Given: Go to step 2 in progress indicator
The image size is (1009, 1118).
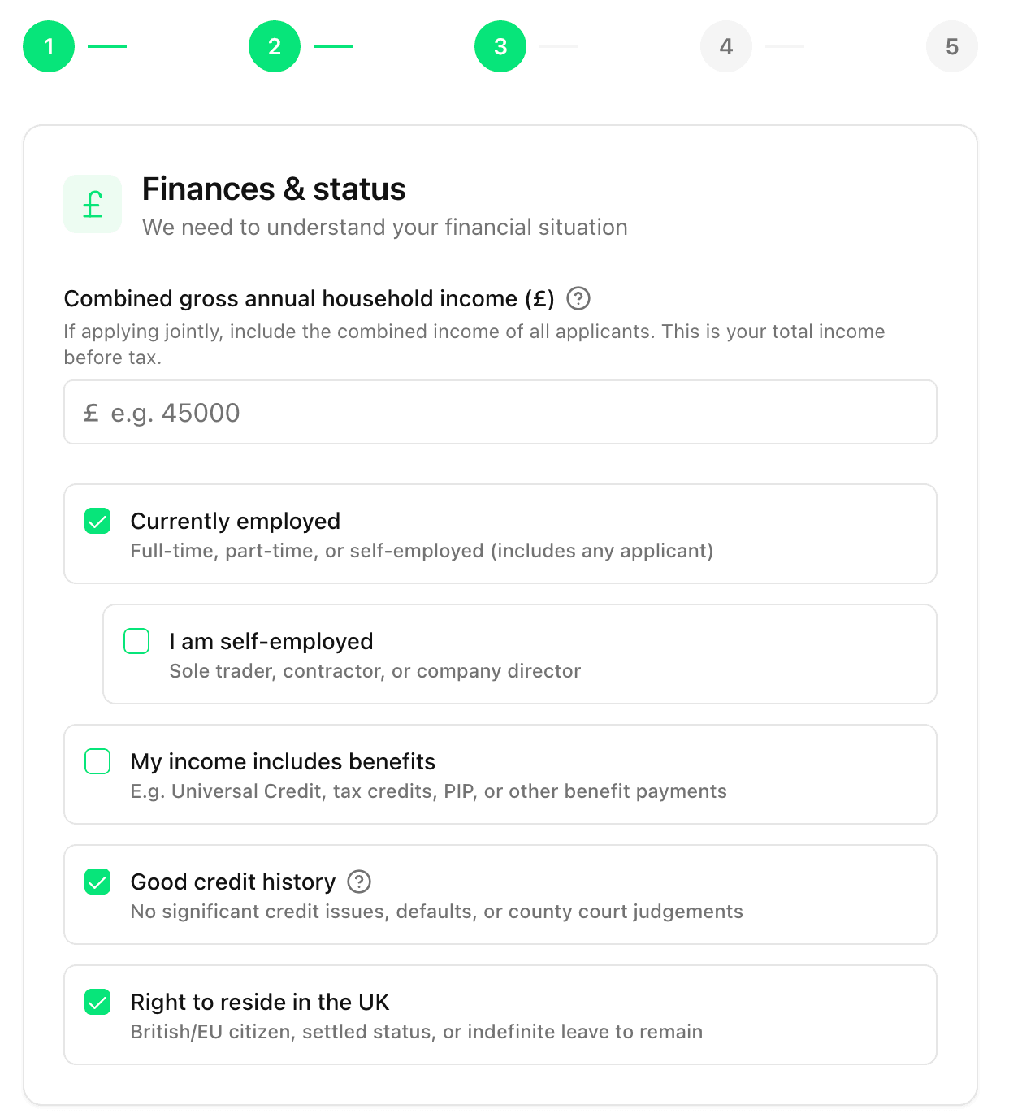Looking at the screenshot, I should (x=275, y=46).
